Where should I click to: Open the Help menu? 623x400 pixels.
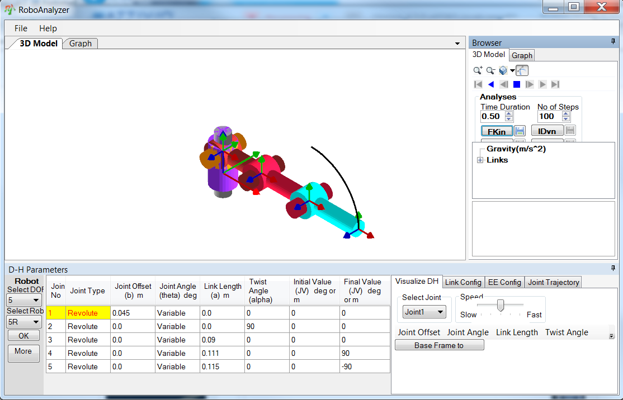pyautogui.click(x=48, y=28)
